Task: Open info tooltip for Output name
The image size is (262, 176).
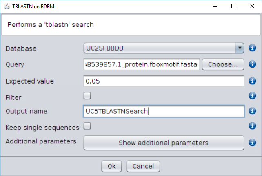Action: 252,111
